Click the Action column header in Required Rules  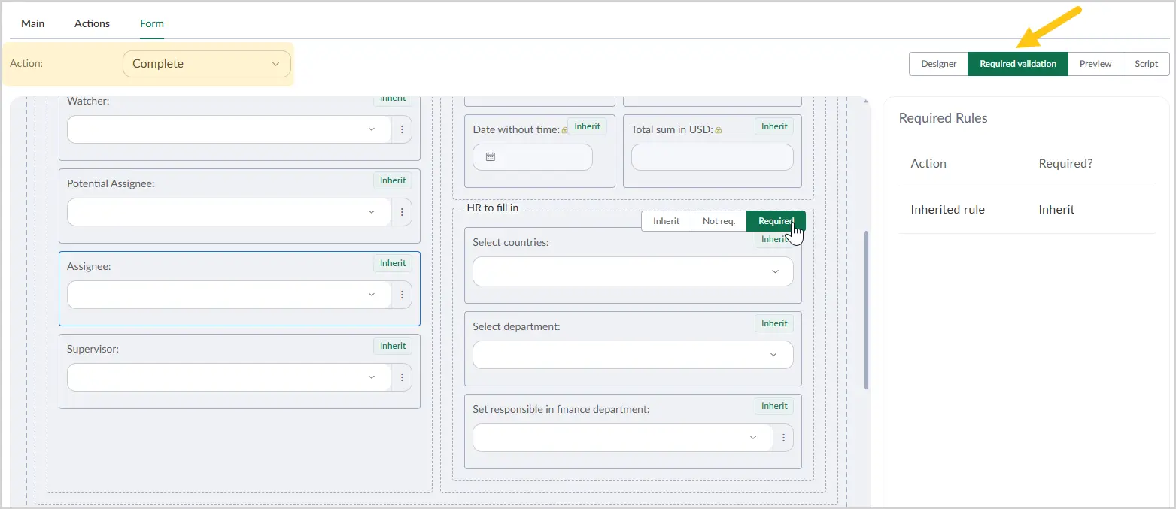pos(928,164)
